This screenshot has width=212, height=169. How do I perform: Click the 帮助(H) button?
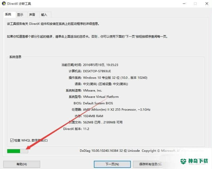click(x=22, y=164)
